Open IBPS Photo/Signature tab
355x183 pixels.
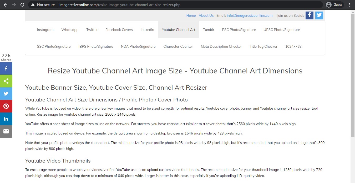click(x=96, y=46)
